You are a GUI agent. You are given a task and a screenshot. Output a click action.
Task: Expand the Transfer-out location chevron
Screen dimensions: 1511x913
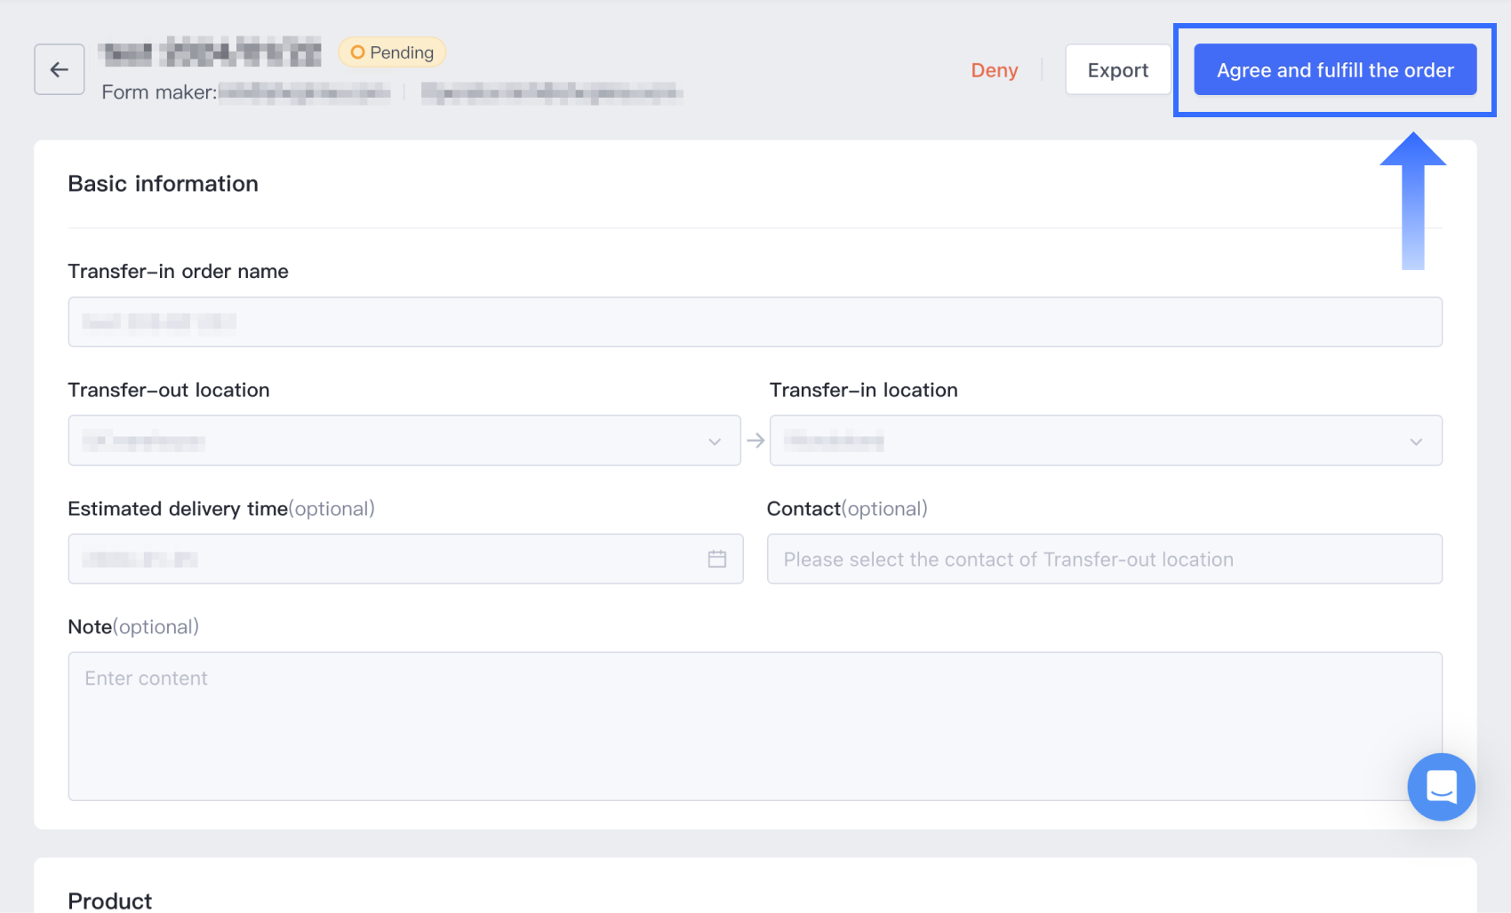(714, 441)
